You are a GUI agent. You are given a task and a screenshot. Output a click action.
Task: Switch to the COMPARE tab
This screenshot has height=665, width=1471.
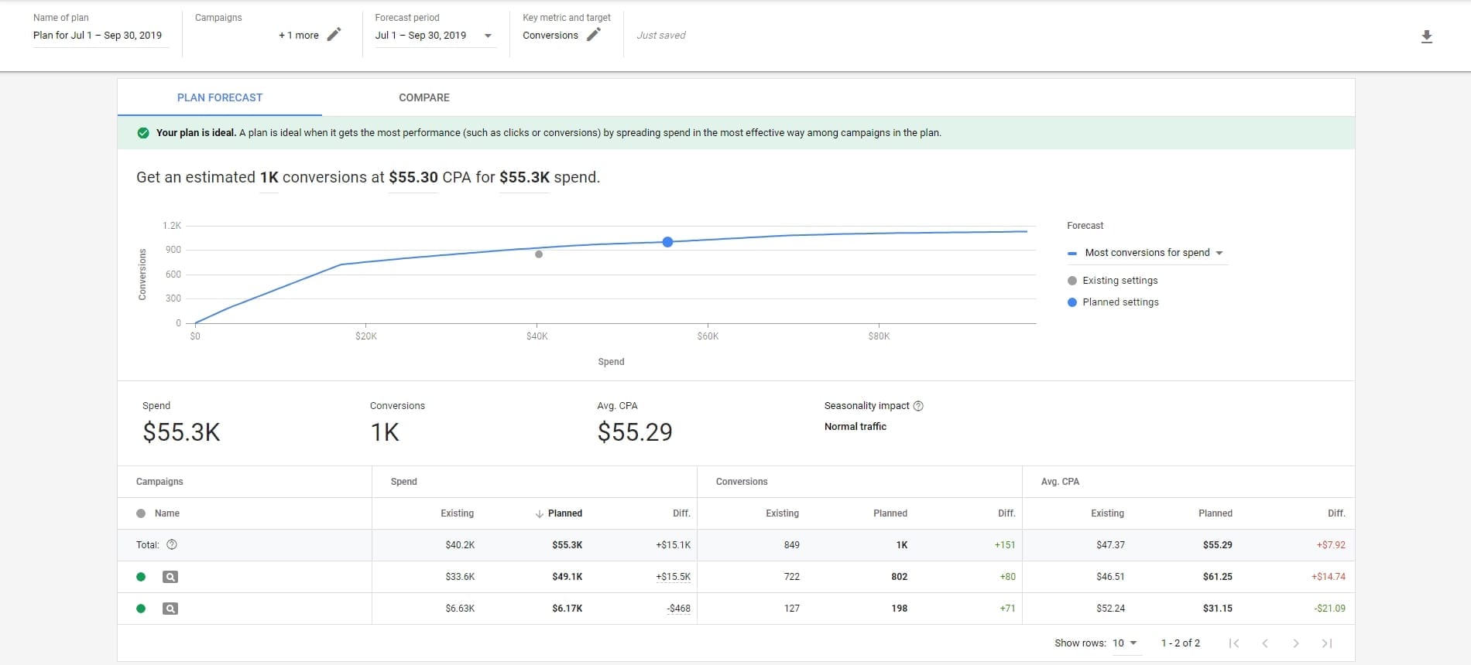[424, 97]
